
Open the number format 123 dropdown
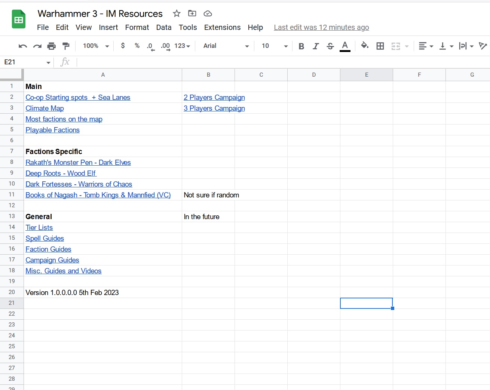[182, 46]
